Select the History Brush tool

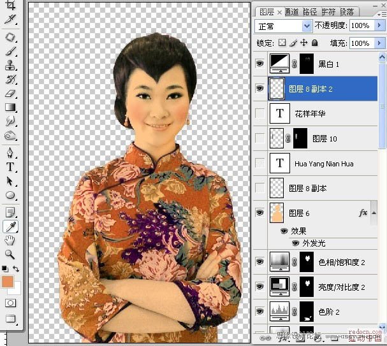10,80
